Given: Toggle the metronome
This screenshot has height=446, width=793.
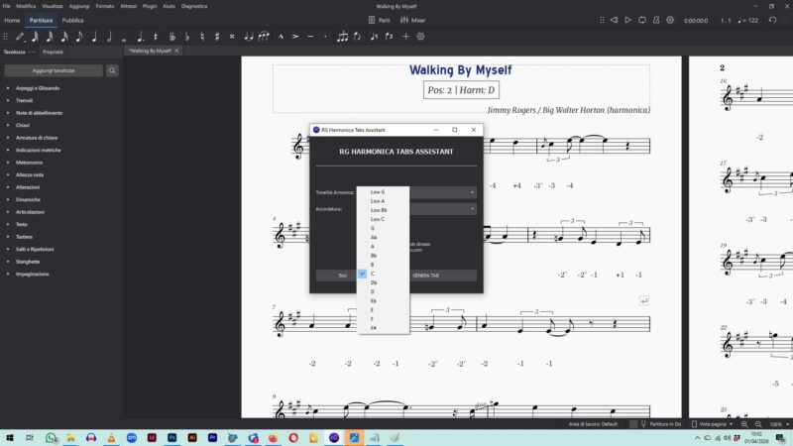Looking at the screenshot, I should coord(656,20).
